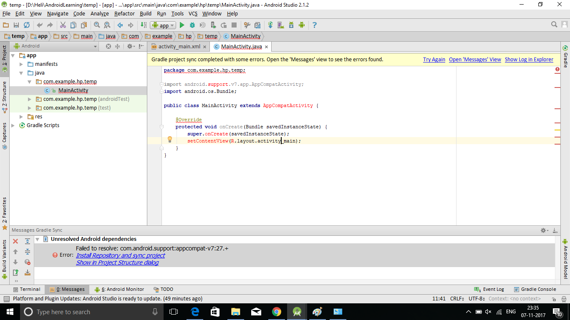Open Project panel gear settings dropdown
570x320 pixels.
click(131, 46)
